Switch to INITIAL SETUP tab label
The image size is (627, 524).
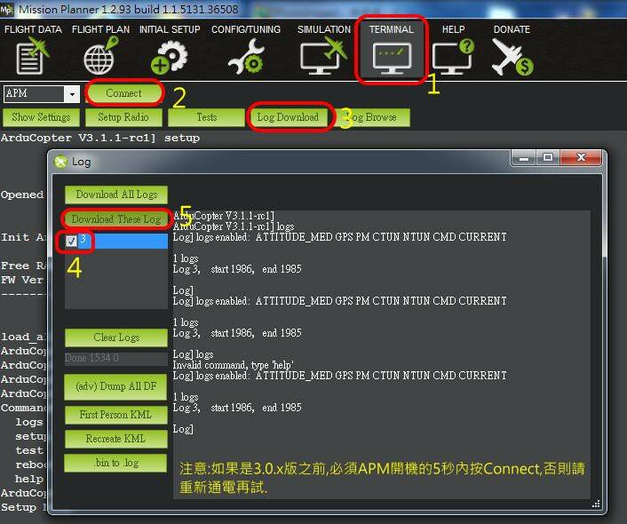170,29
